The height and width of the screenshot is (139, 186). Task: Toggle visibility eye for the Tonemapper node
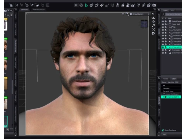coord(163,50)
